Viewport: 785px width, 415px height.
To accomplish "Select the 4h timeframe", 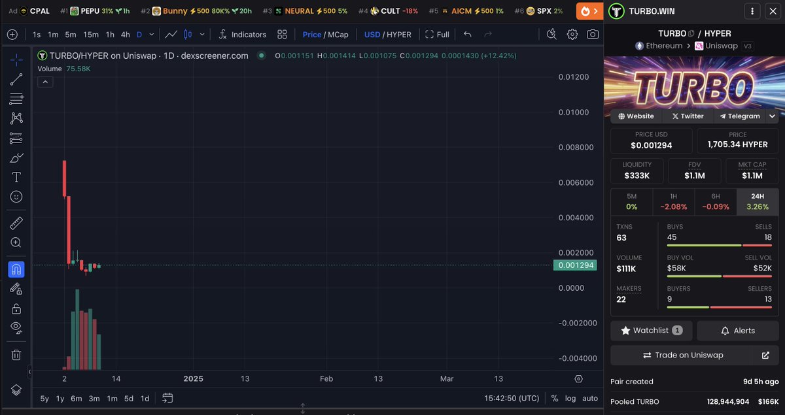I will pyautogui.click(x=126, y=35).
